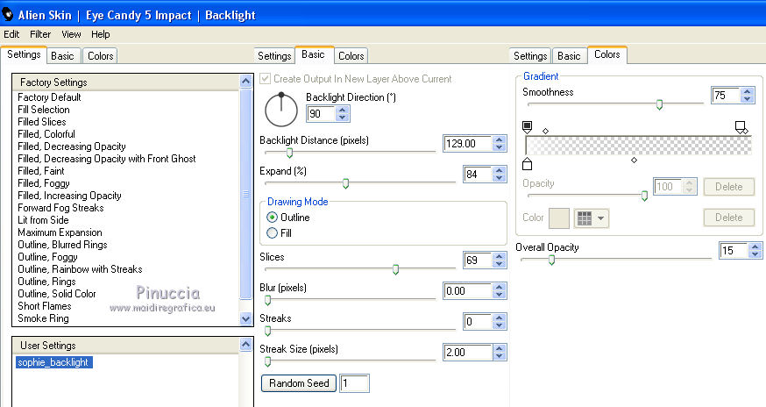
Task: Select the Factory Default preset
Action: (49, 96)
